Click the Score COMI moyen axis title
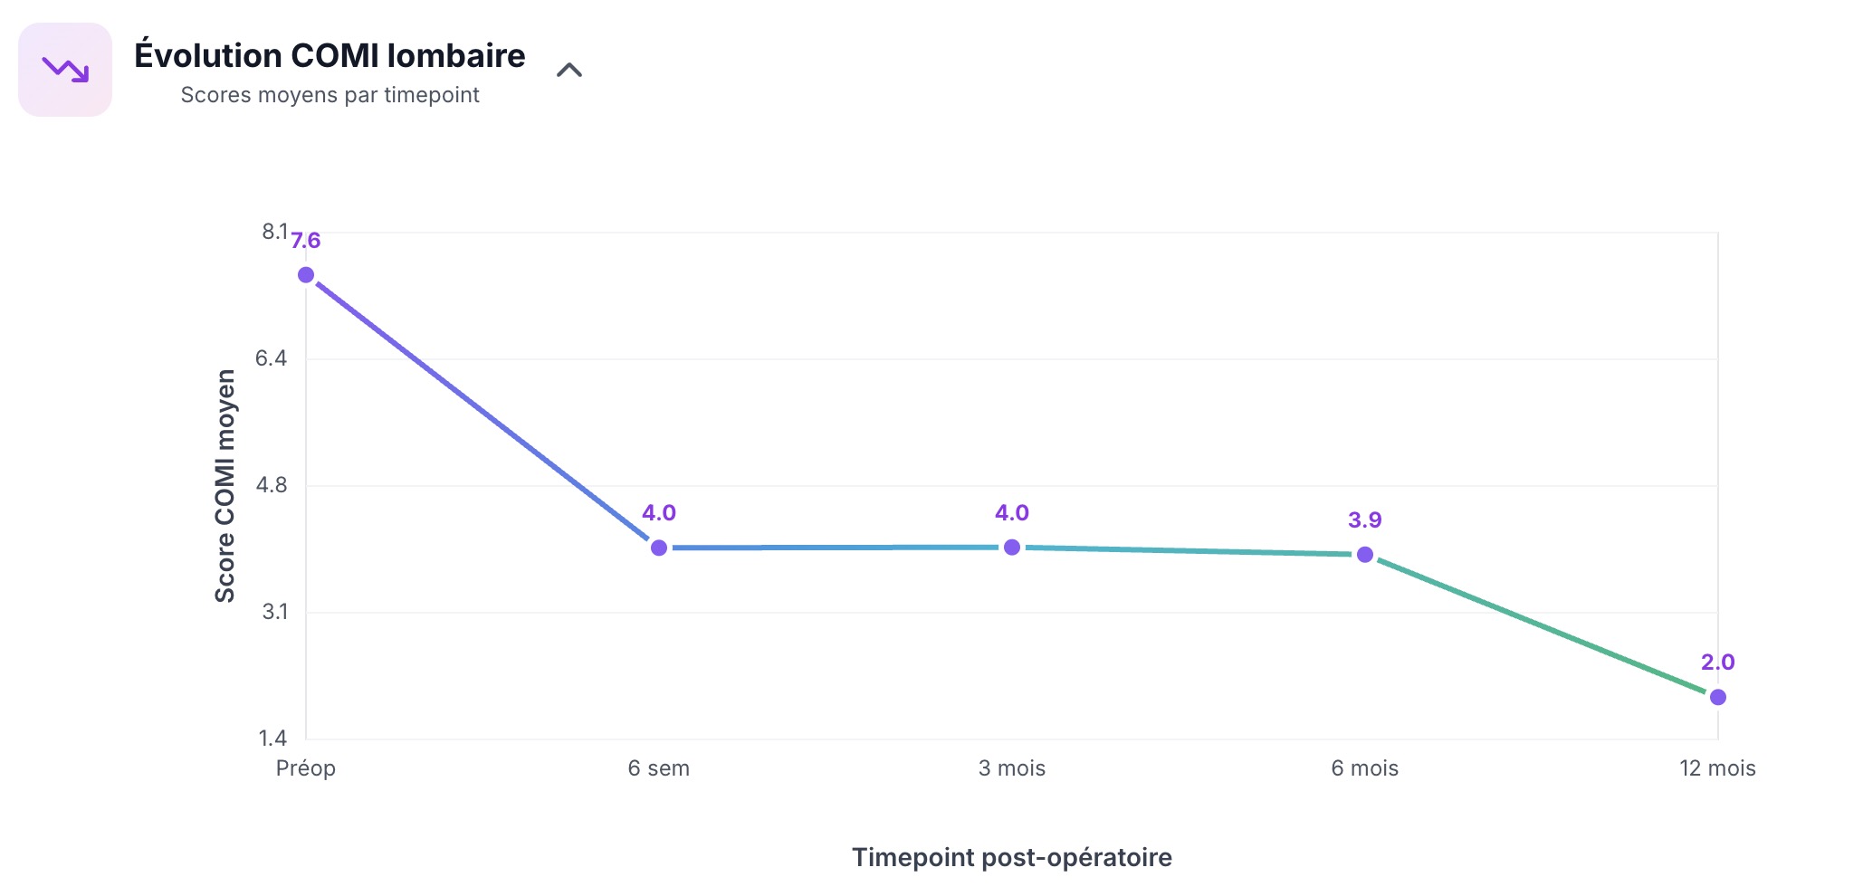This screenshot has height=896, width=1863. (225, 486)
